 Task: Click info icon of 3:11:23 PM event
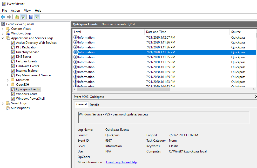pyautogui.click(x=75, y=82)
